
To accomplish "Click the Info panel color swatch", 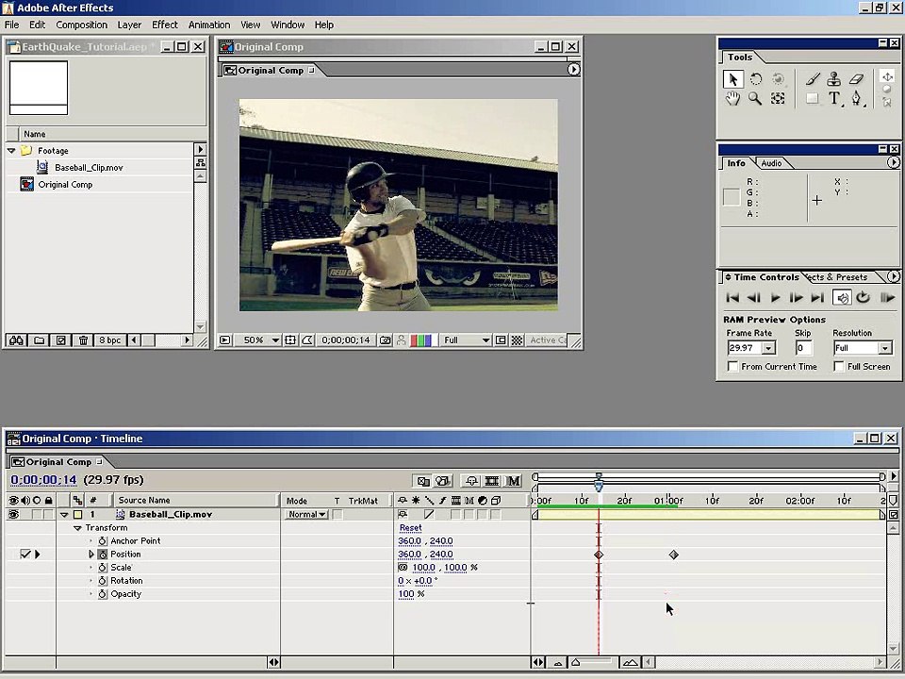I will pyautogui.click(x=732, y=197).
